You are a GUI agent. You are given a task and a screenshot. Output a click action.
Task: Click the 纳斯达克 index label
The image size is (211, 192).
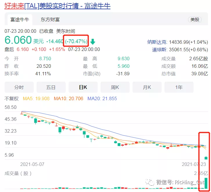click(157, 42)
